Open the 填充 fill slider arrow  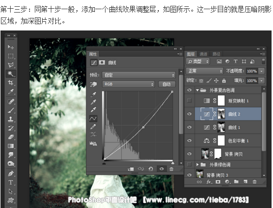[261, 81]
